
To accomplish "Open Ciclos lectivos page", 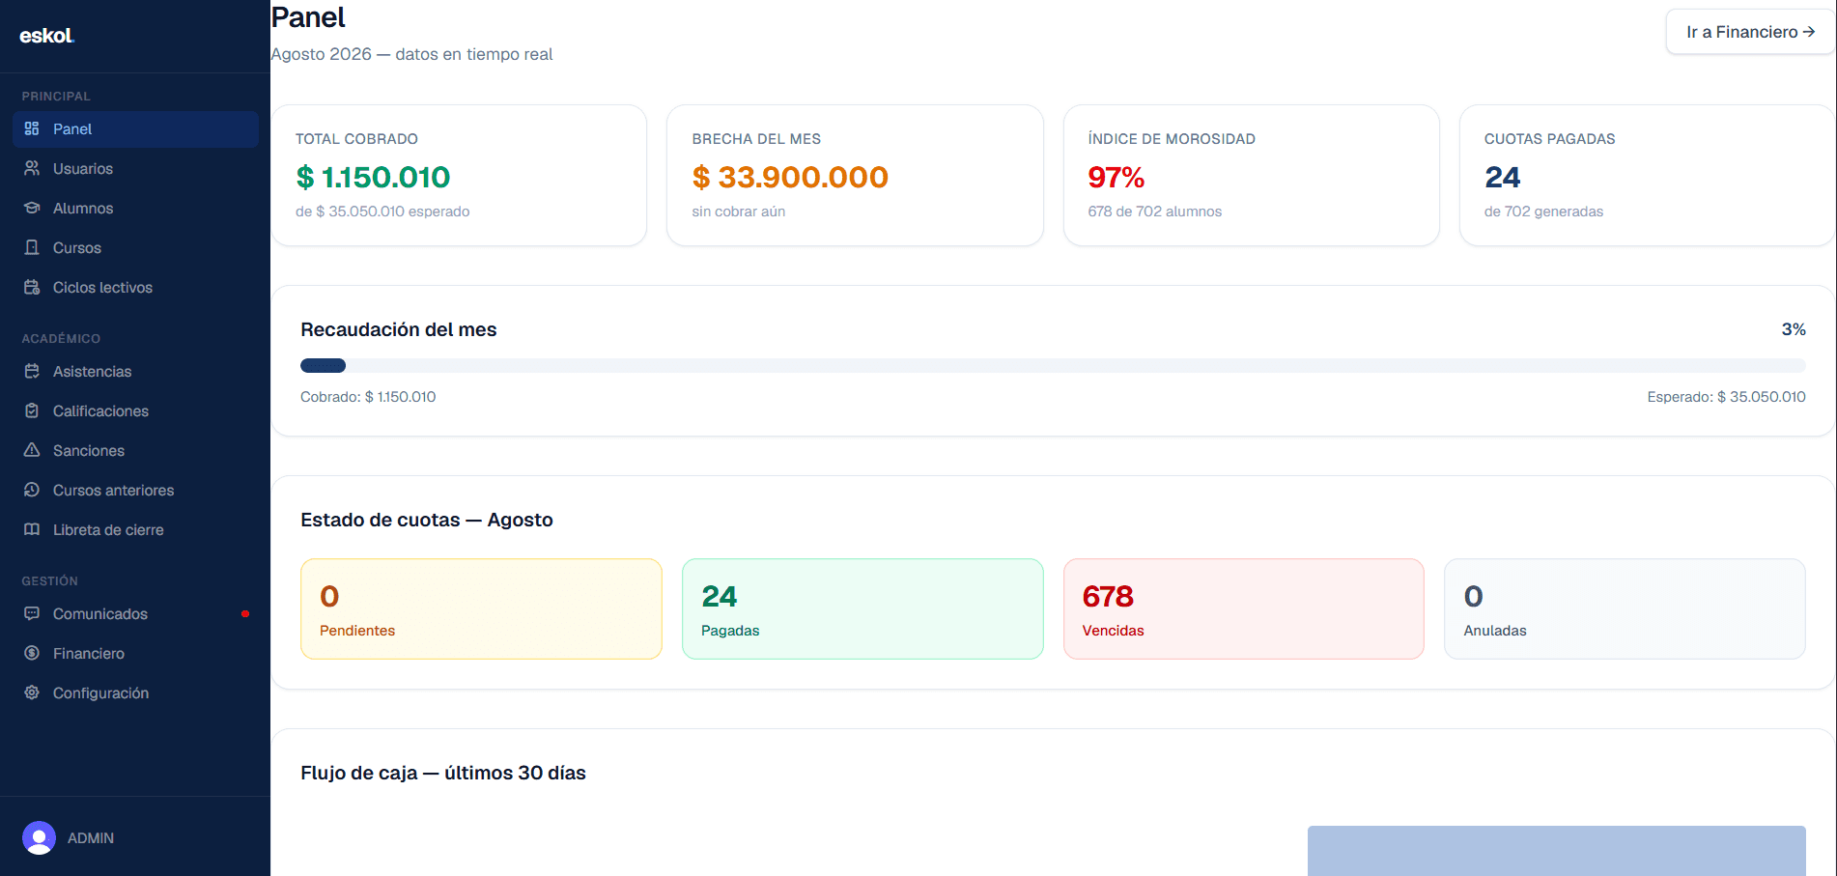I will (x=135, y=288).
